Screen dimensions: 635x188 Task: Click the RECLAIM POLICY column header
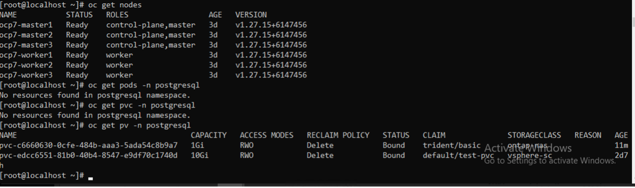(338, 135)
